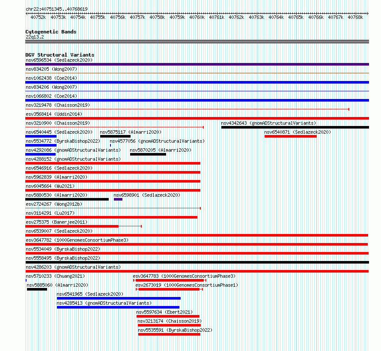Click the small purple nsv6598901 bar
Image resolution: width=381 pixels, height=351 pixels.
coord(118,199)
